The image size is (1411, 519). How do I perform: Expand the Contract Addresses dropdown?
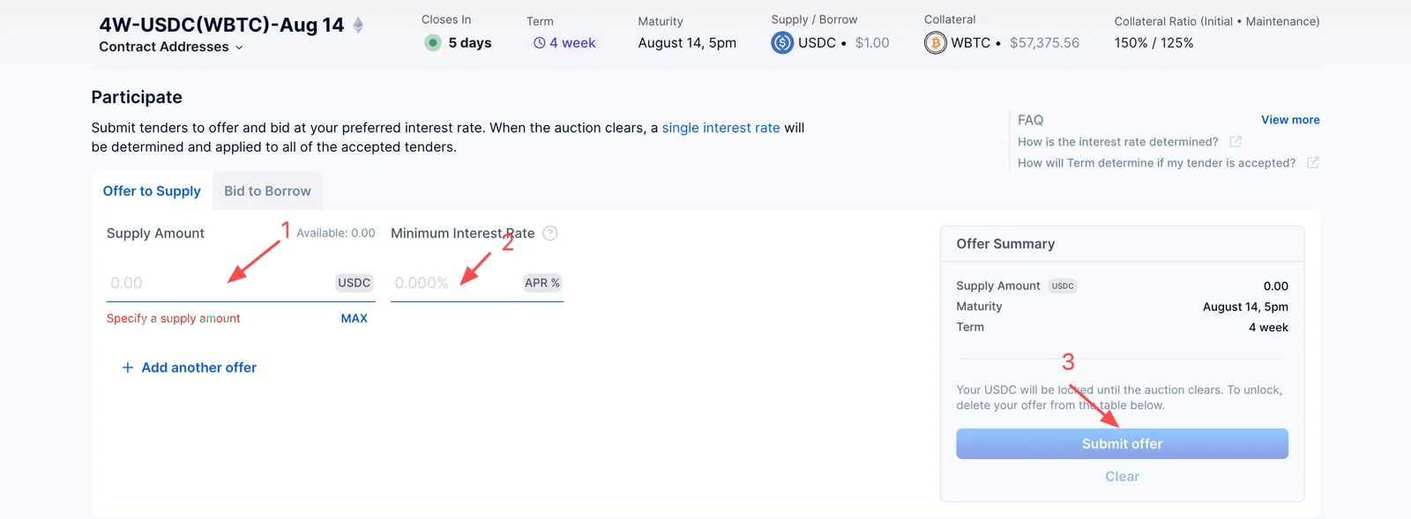pos(171,47)
